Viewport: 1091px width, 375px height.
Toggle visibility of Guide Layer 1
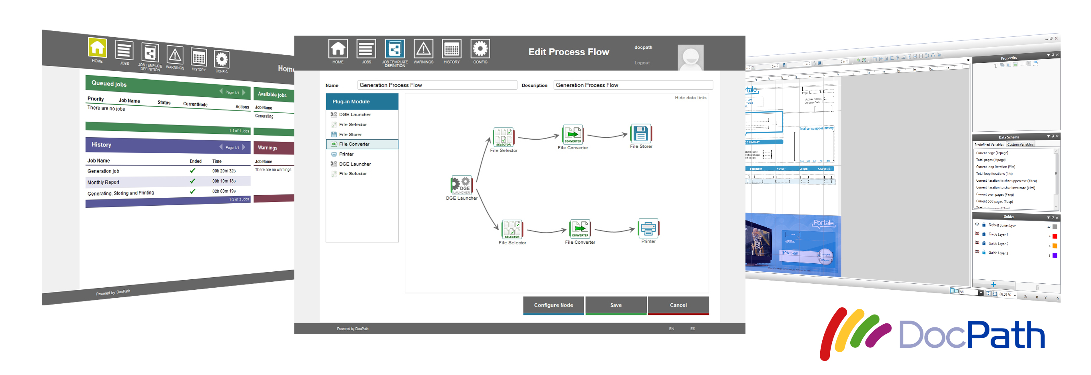(x=977, y=233)
